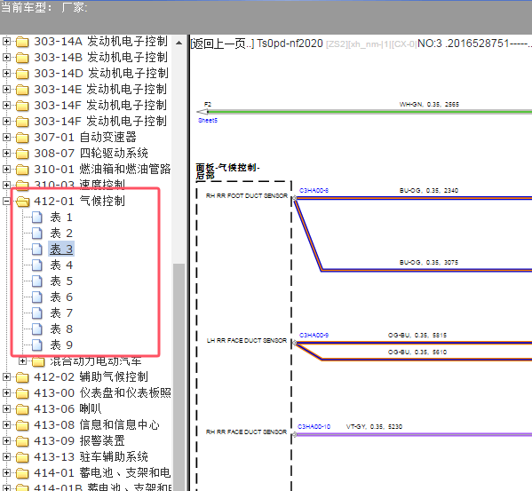The width and height of the screenshot is (532, 491).
Task: Select 表 3 in the tree
Action: pyautogui.click(x=61, y=249)
